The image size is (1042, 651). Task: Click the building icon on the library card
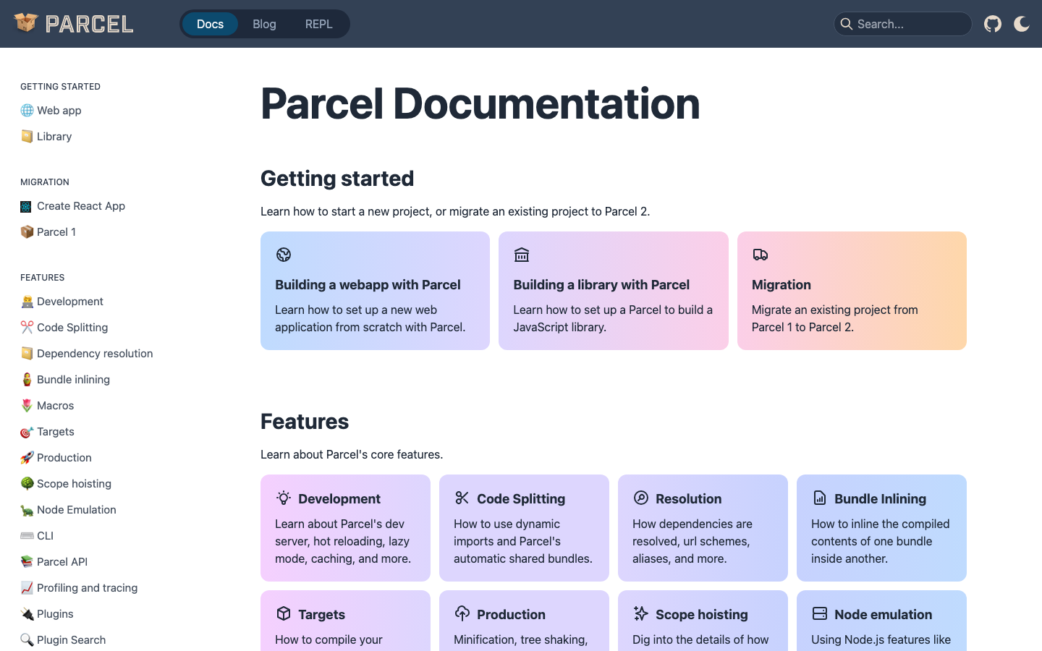pos(522,255)
